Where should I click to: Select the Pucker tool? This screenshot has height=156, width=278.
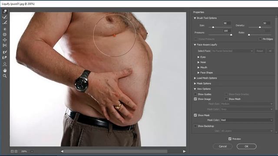click(x=5, y=35)
